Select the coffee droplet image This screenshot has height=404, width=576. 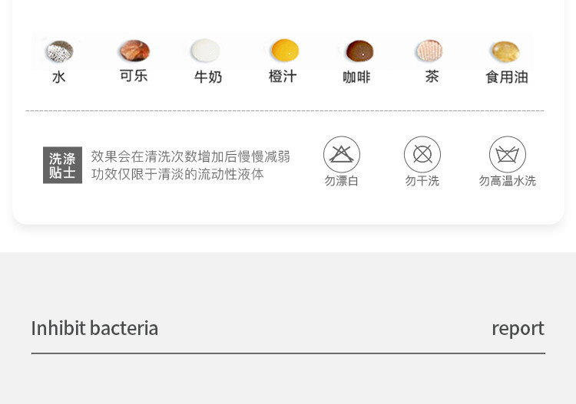click(x=358, y=51)
